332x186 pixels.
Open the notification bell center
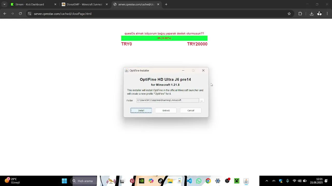326,181
